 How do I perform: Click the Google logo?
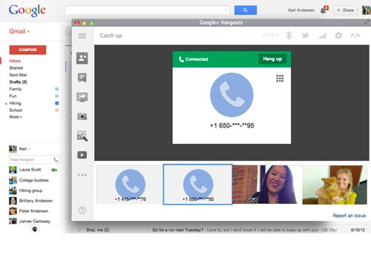pos(27,10)
